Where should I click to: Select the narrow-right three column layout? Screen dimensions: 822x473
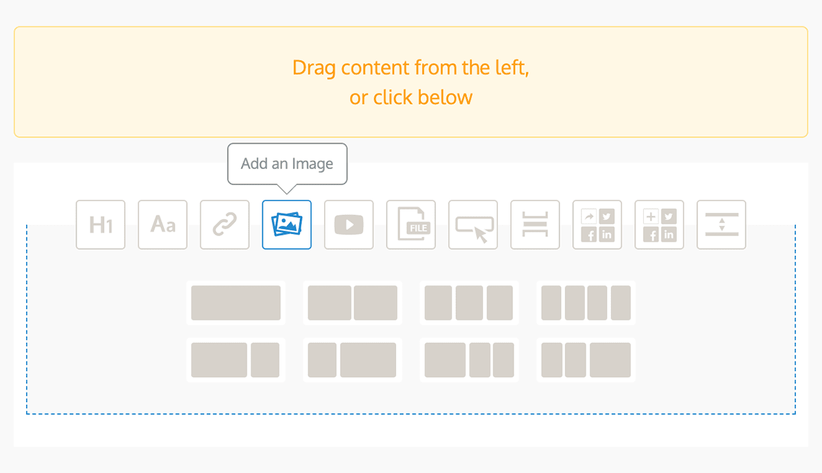469,359
